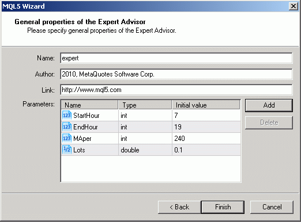The image size is (301, 222).
Task: Click the double type cell of Lots
Action: (x=145, y=150)
